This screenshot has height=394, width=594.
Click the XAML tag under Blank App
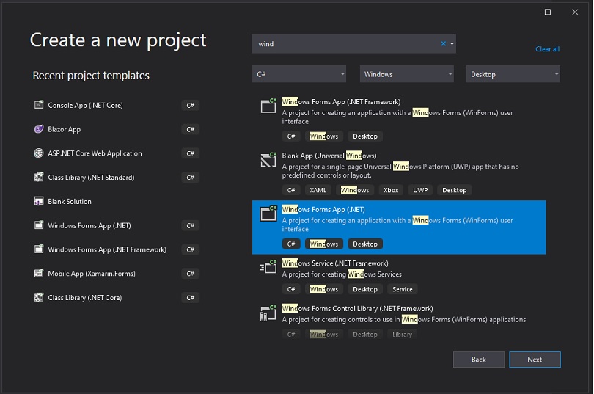tap(318, 190)
